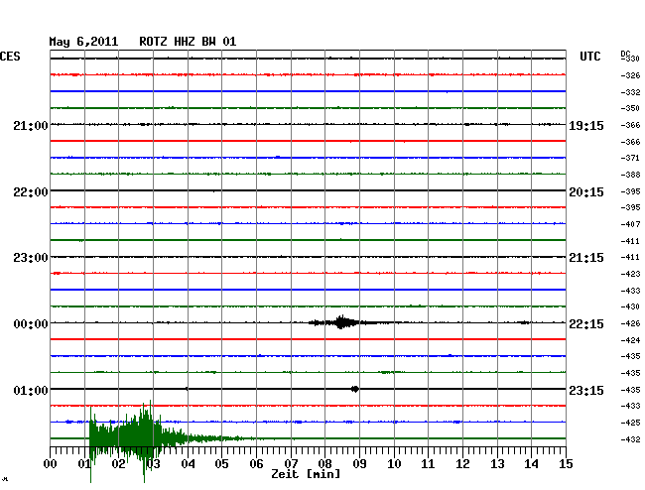Screen dimensions: 645x490
Task: Click minute label 02 on the time axis
Action: pos(118,463)
